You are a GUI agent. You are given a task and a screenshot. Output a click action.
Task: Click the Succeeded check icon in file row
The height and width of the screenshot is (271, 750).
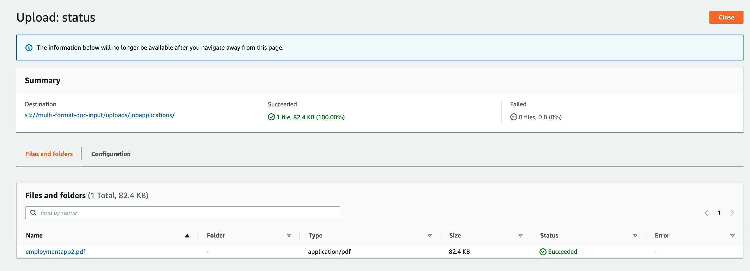point(543,252)
